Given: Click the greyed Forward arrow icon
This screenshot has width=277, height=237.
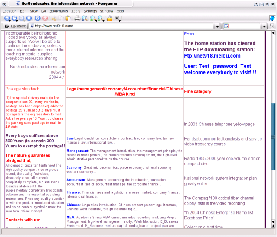Looking at the screenshot, I should [x=22, y=18].
